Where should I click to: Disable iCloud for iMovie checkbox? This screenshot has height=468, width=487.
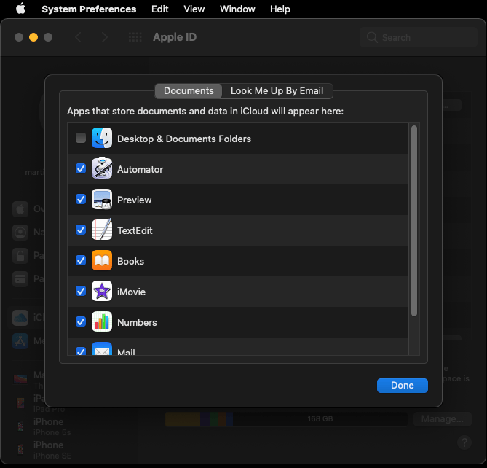pos(81,291)
